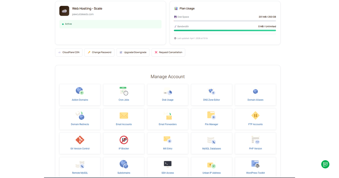Click the Cron Jobs link text
The width and height of the screenshot is (339, 178).
coord(124,100)
